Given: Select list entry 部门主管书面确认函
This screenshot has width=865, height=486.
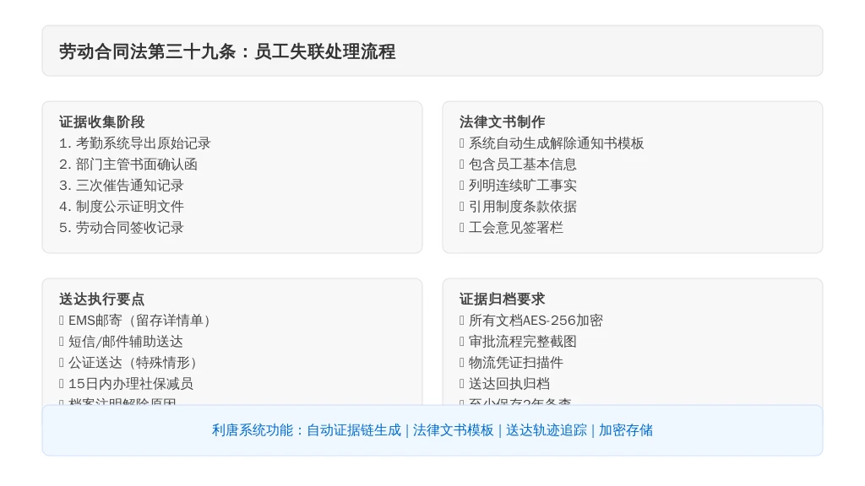Looking at the screenshot, I should 128,165.
